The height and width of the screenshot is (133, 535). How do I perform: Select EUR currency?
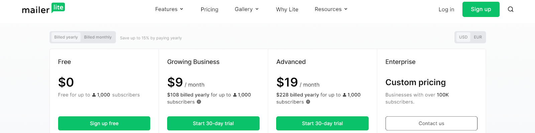[x=478, y=37]
